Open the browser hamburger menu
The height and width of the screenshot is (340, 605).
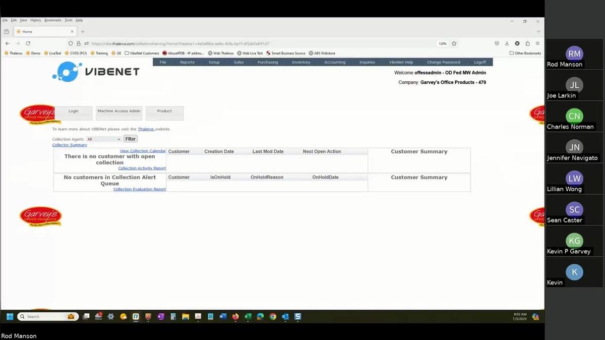pos(537,43)
